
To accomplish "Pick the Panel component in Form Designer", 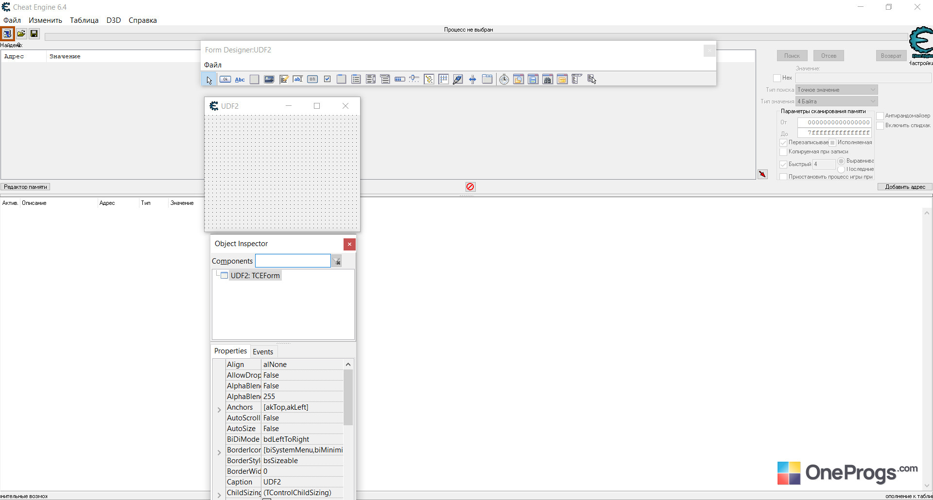I will point(254,80).
